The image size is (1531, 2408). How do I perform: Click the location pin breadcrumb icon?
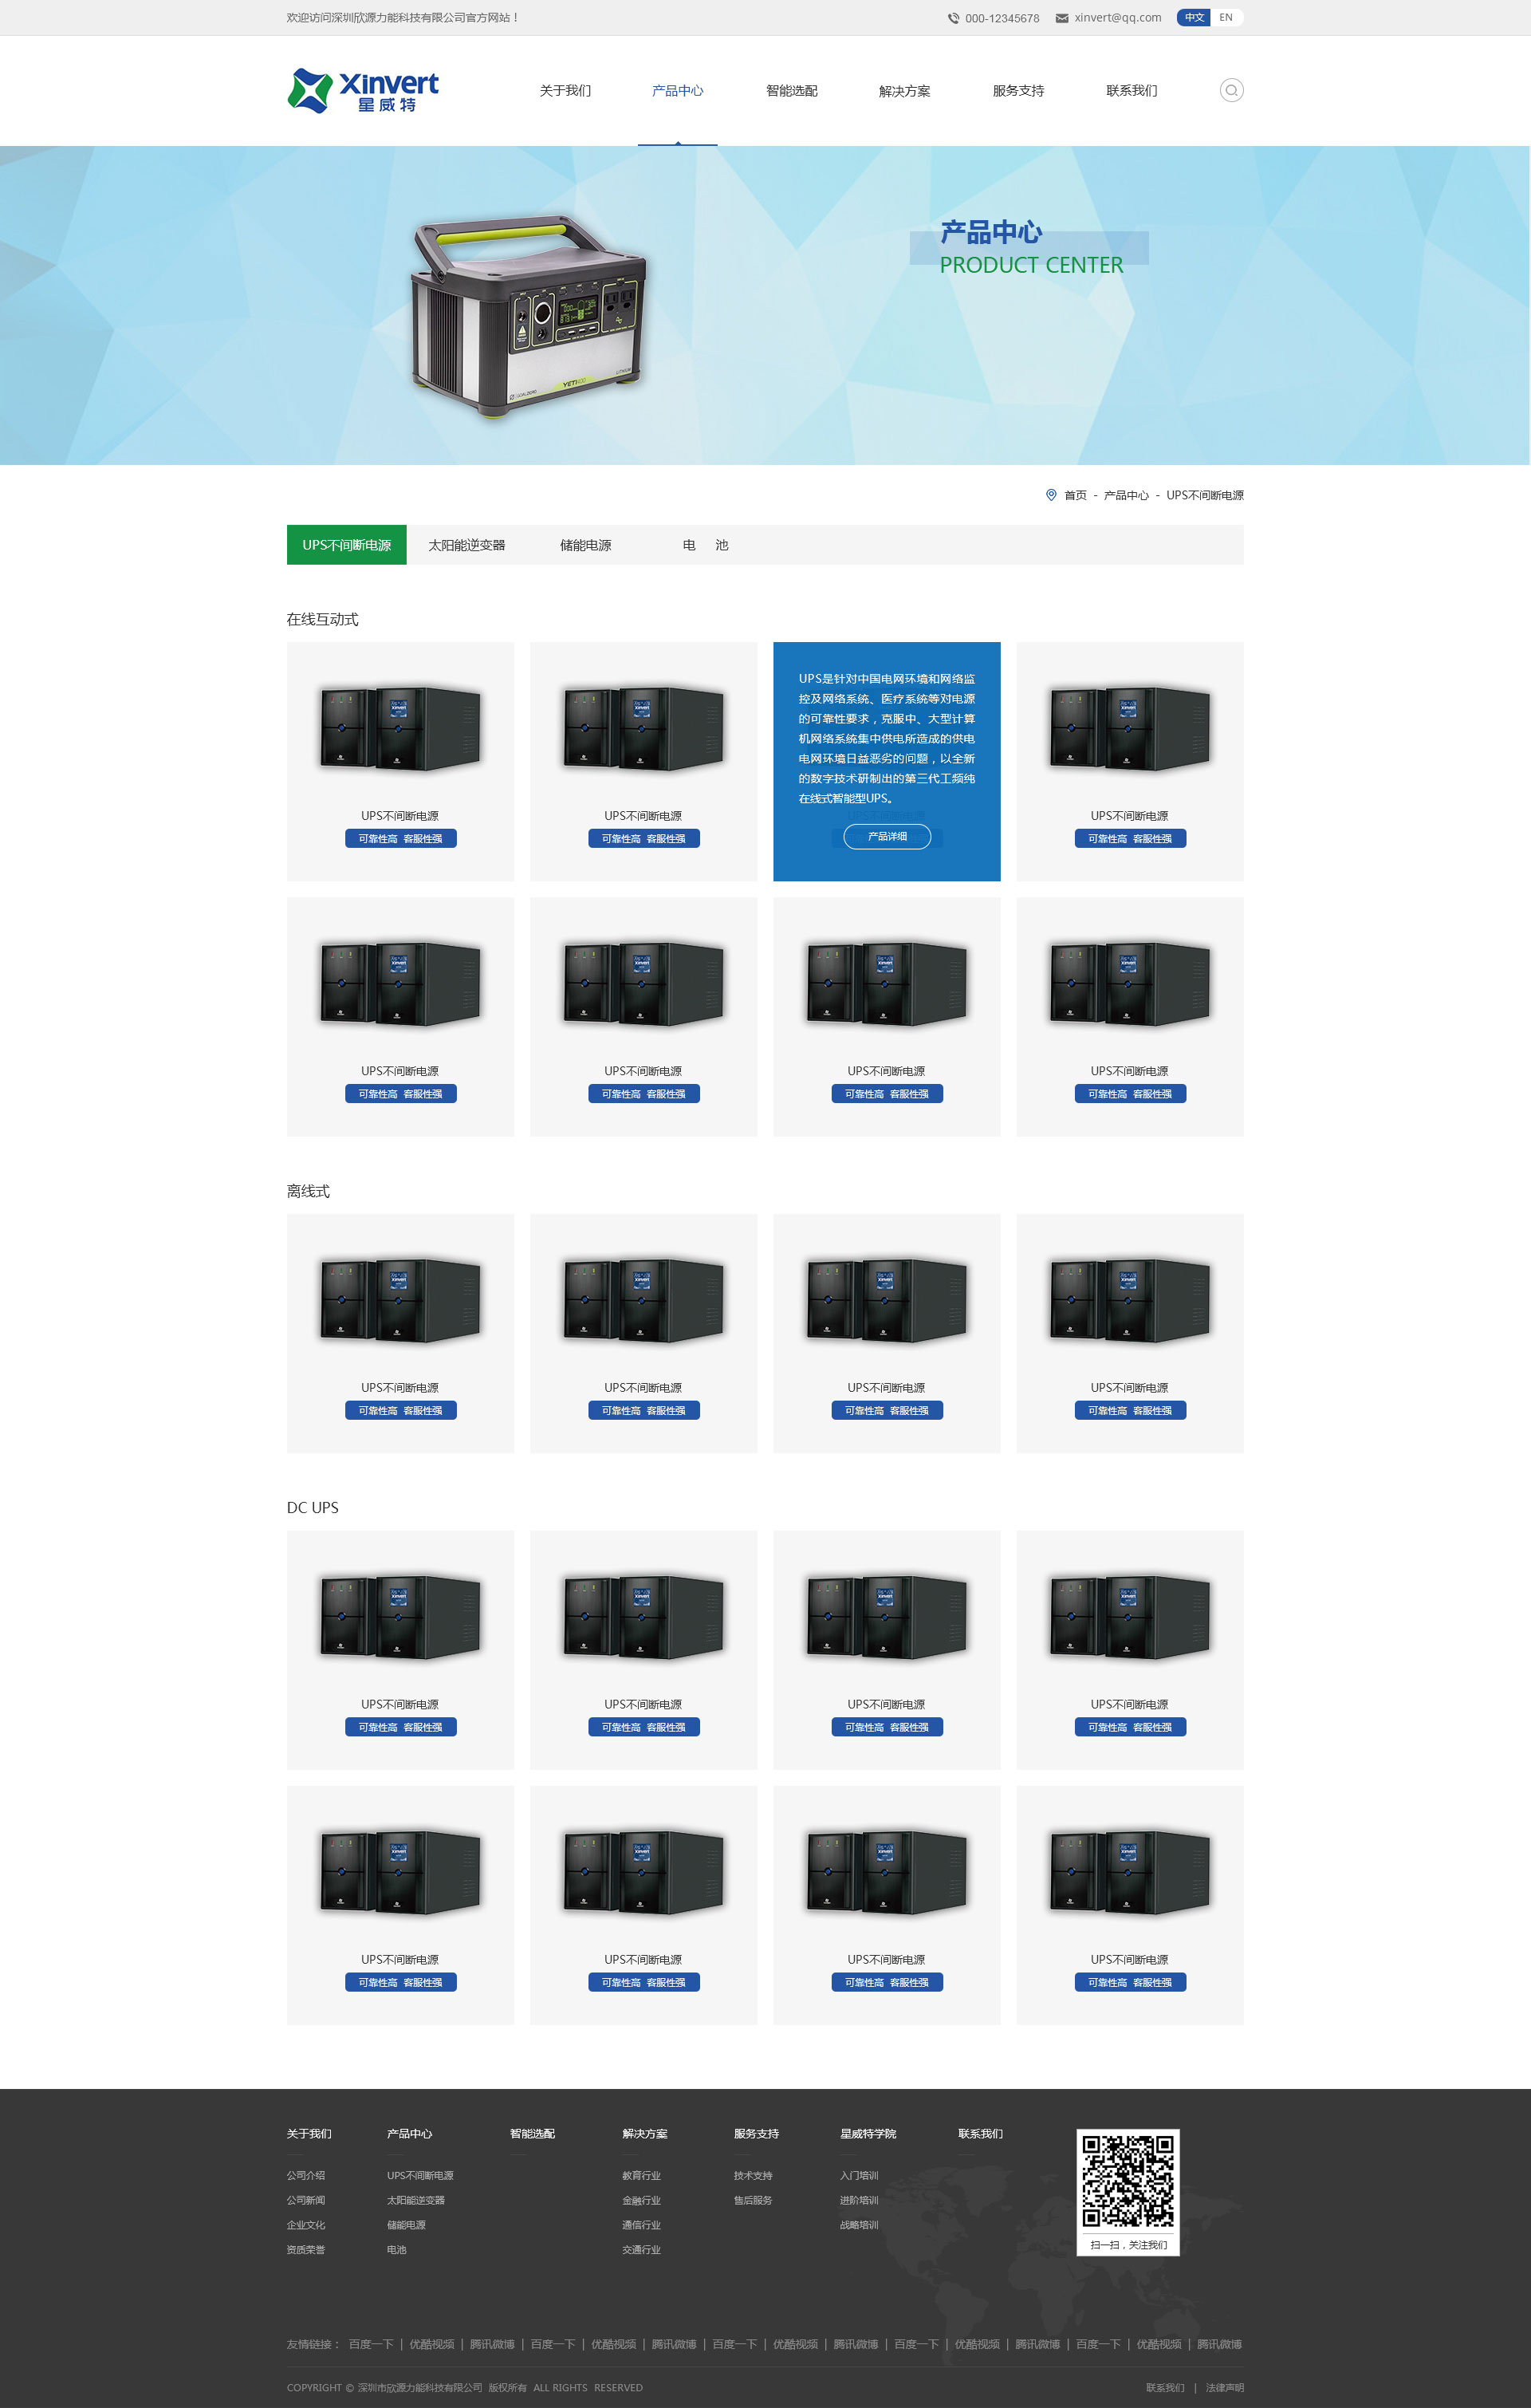(x=1050, y=495)
